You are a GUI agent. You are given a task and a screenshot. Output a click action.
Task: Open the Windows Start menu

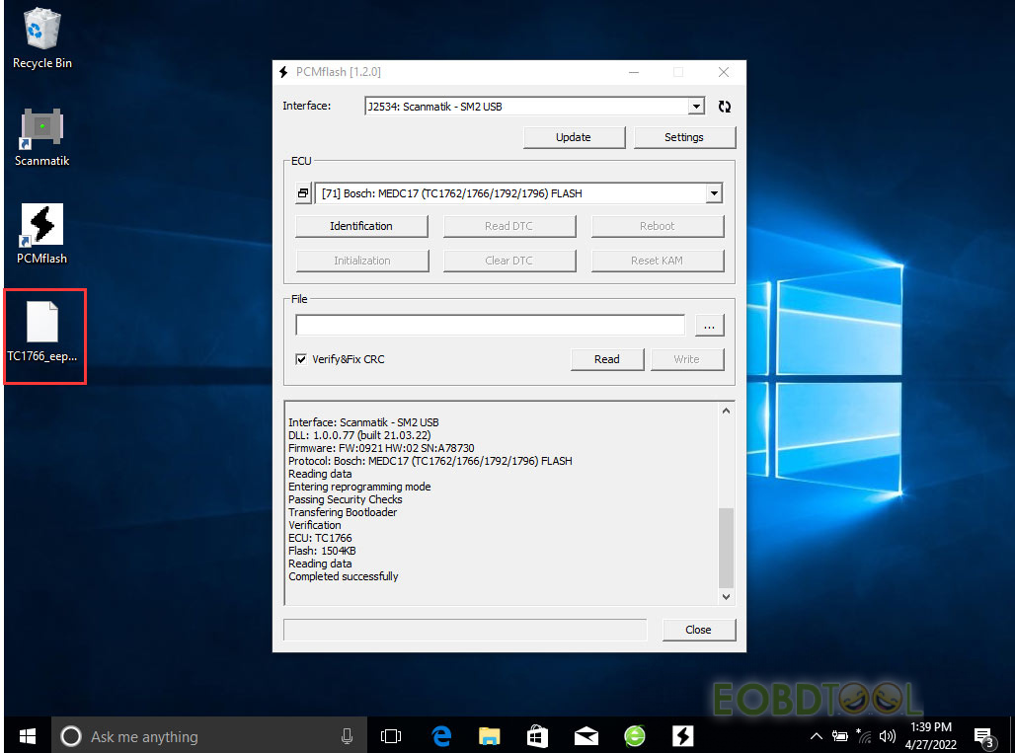click(27, 736)
